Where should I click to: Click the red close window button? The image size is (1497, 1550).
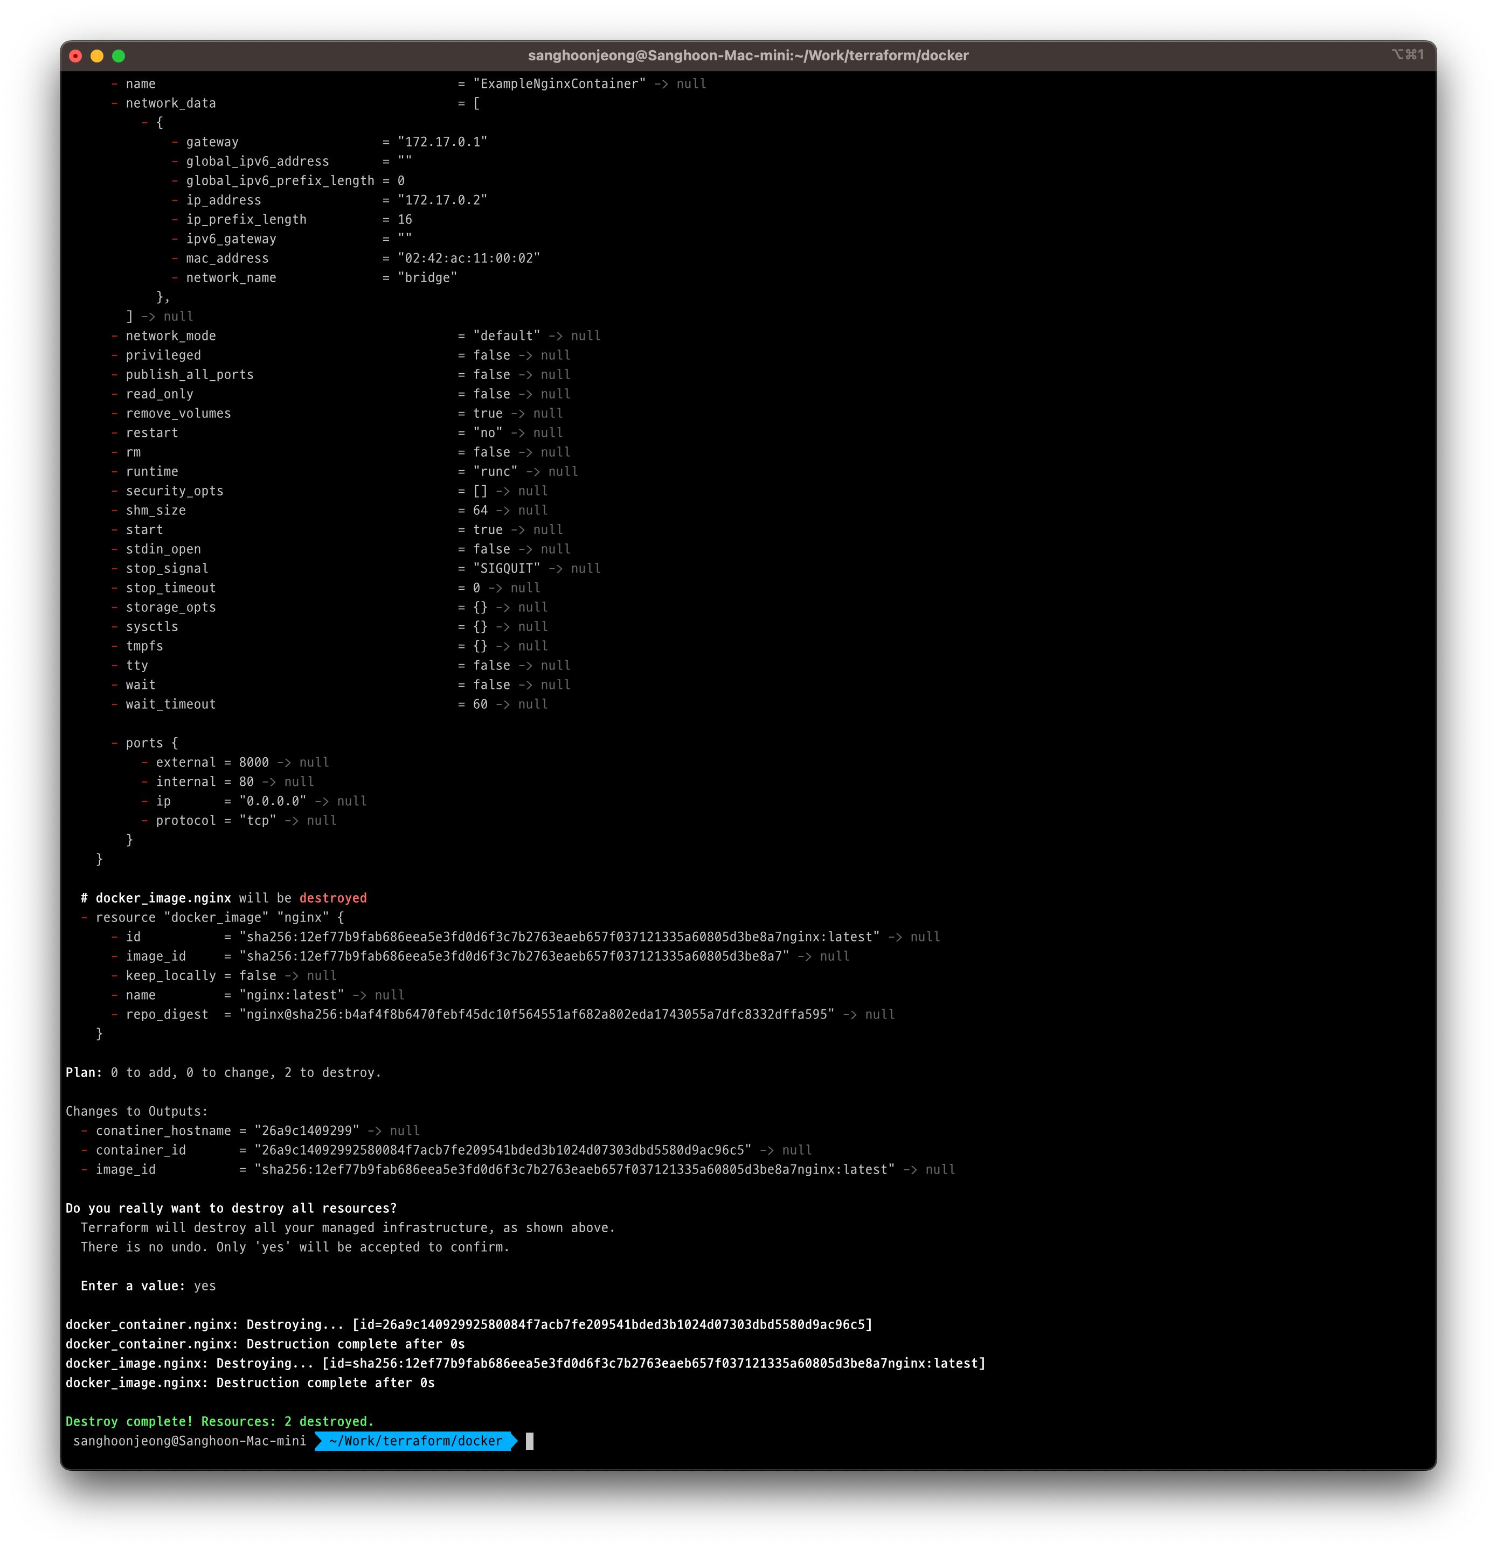76,56
